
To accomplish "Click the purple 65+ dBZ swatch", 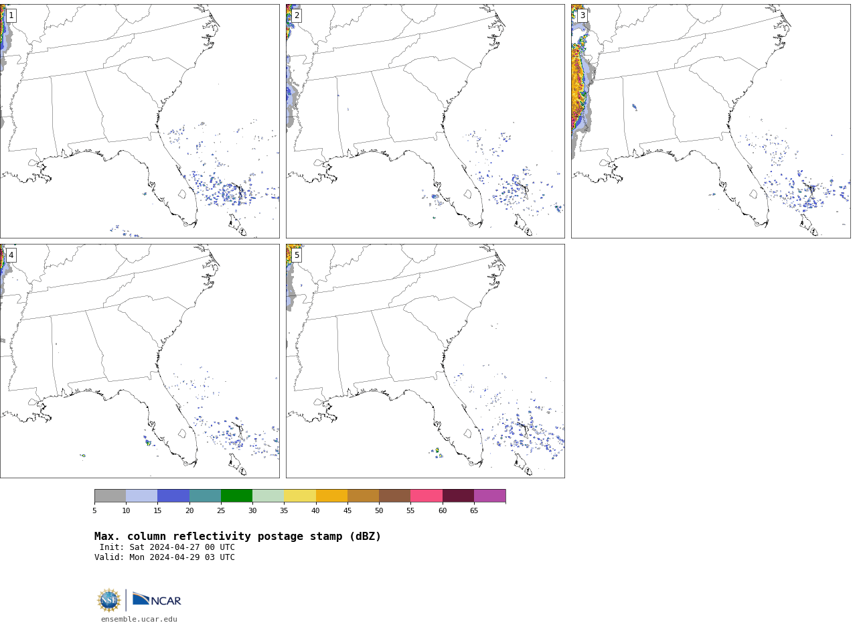I will (489, 496).
